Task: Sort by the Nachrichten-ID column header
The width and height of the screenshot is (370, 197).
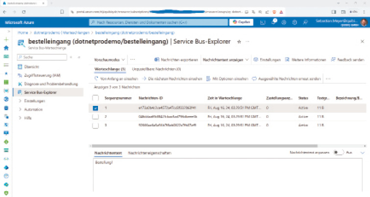Action: click(150, 98)
